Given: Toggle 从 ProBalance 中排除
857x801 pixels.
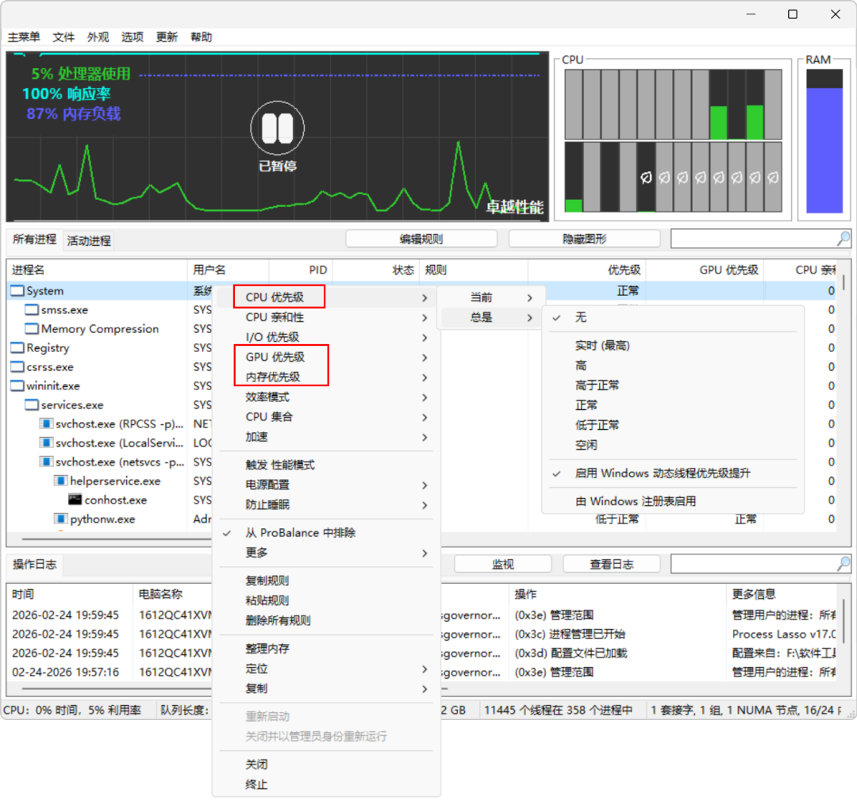Looking at the screenshot, I should (326, 533).
